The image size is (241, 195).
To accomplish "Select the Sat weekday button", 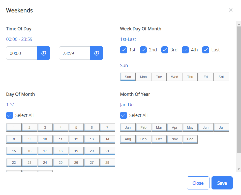I will [x=221, y=77].
